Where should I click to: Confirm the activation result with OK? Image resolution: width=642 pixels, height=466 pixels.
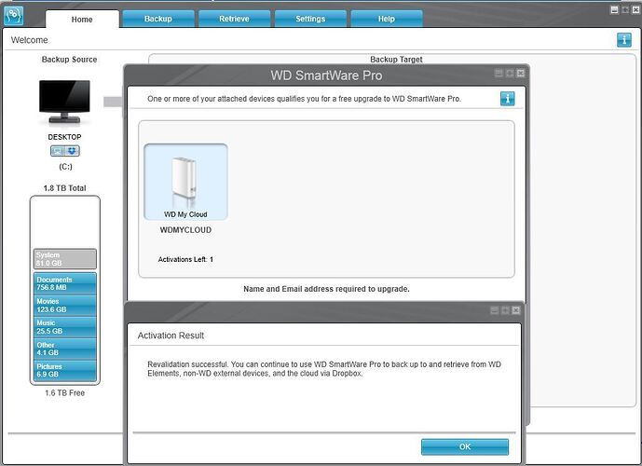point(465,446)
